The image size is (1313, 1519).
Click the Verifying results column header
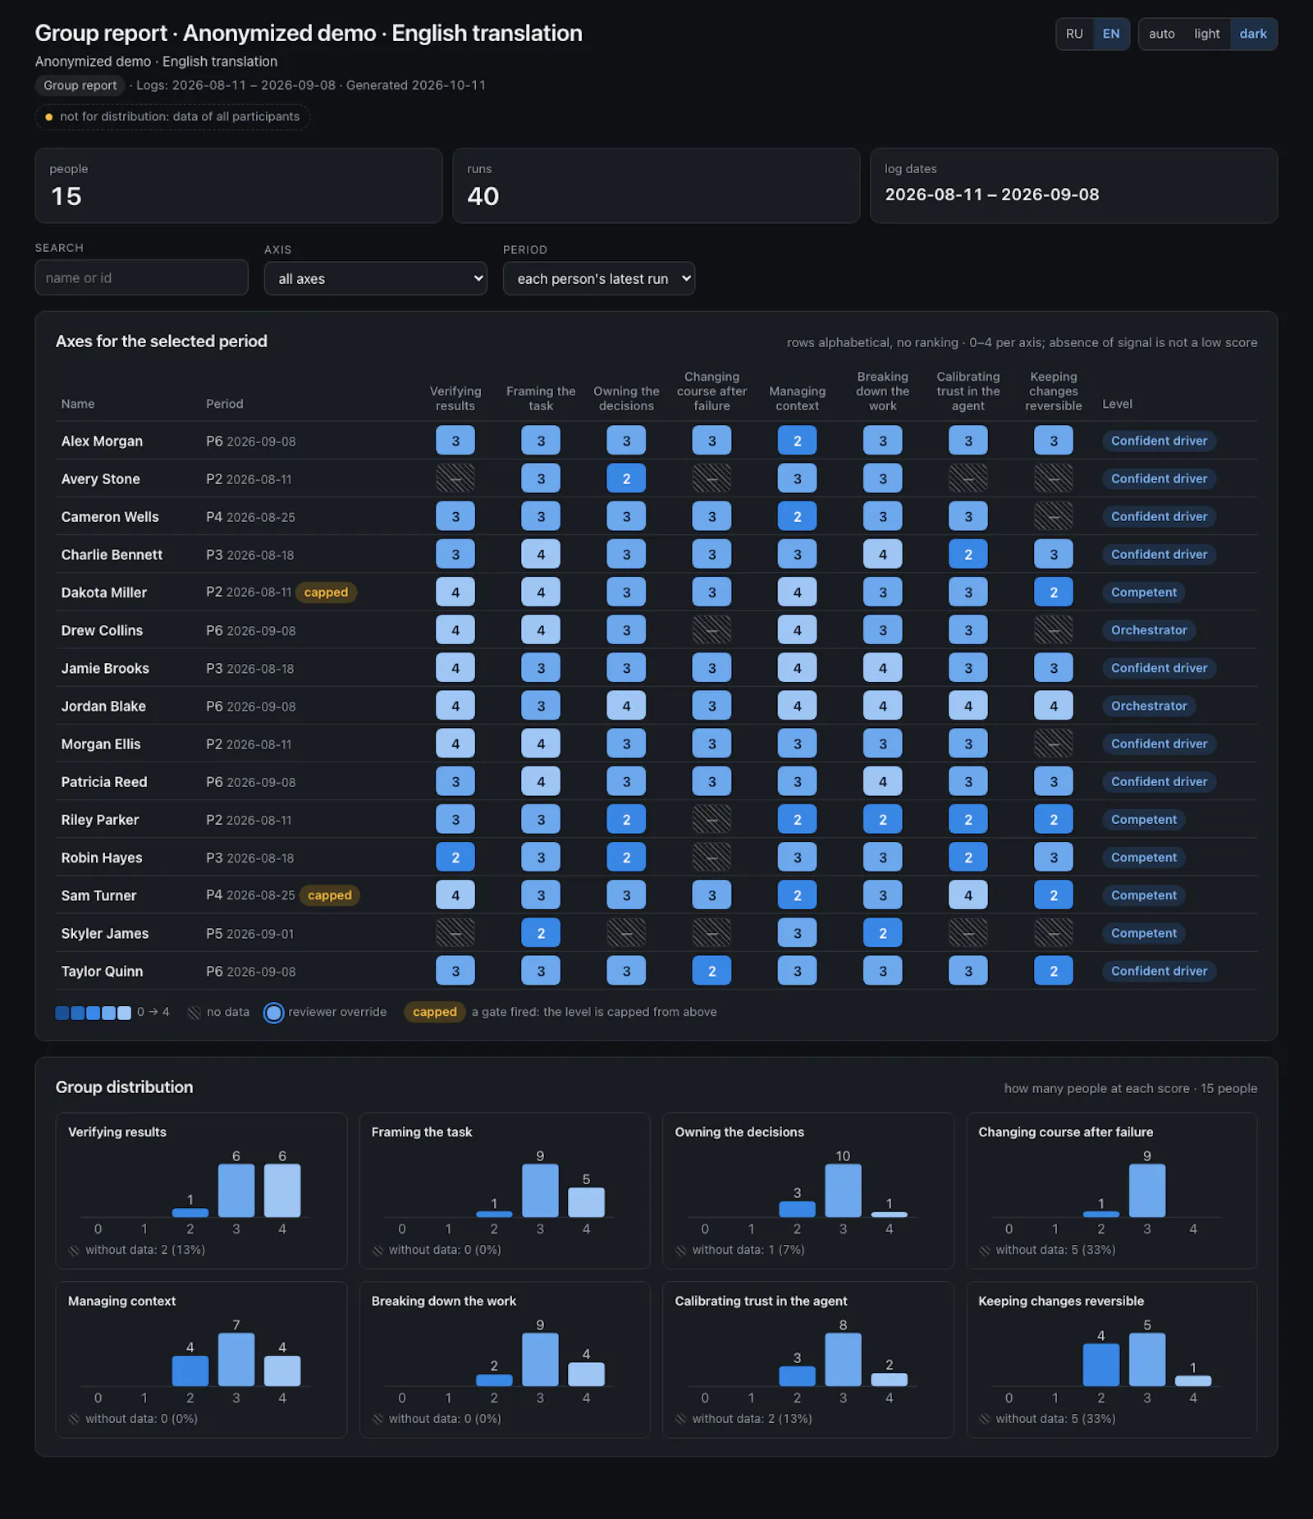point(455,398)
